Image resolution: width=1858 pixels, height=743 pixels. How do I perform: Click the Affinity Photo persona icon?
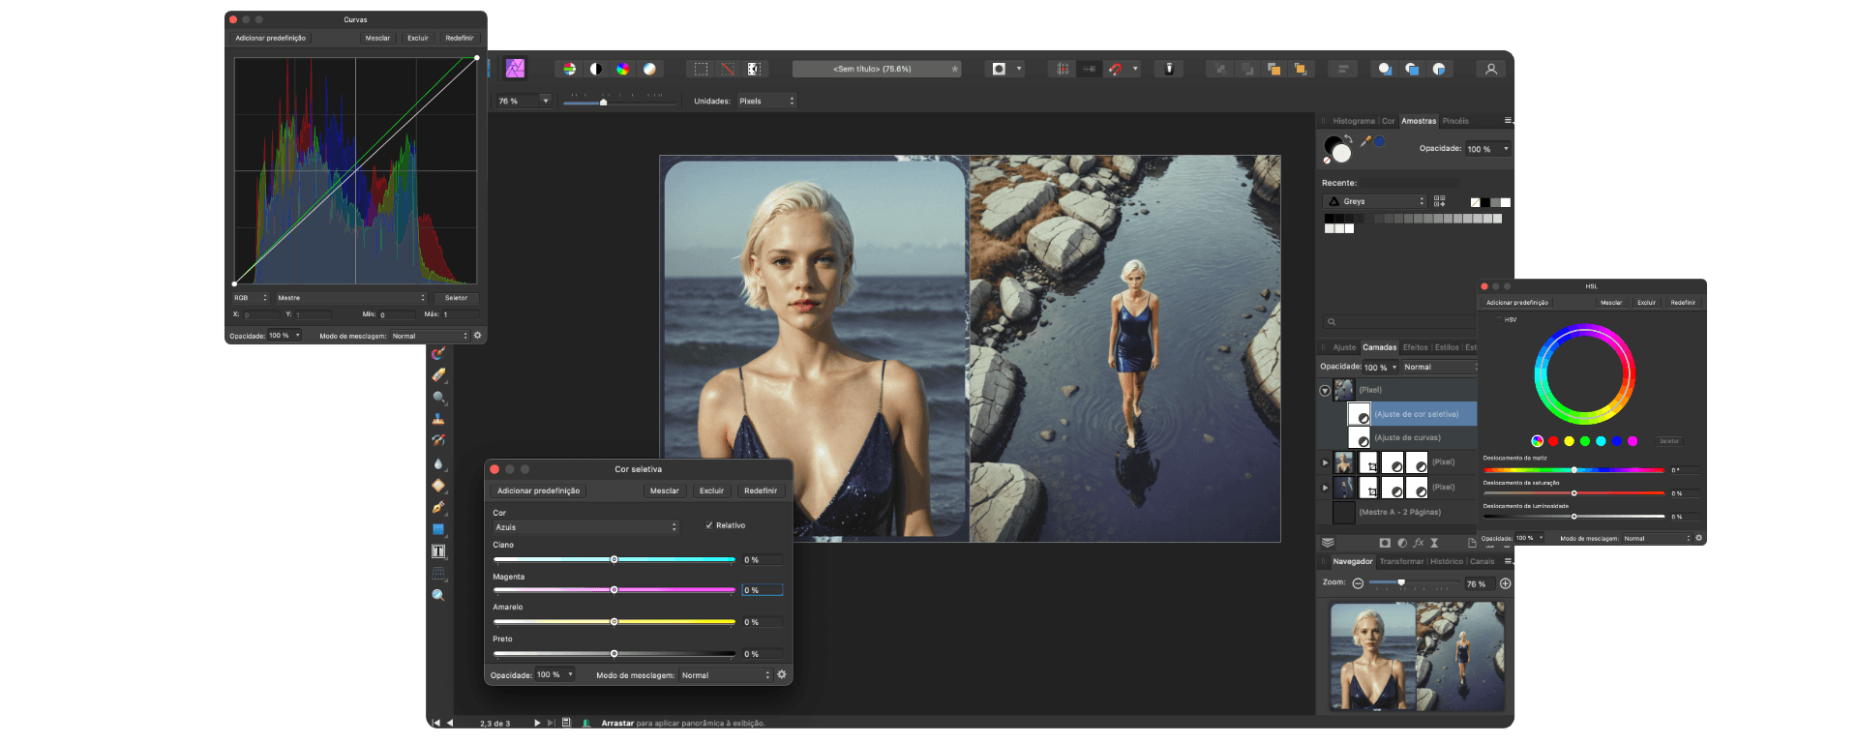coord(516,69)
